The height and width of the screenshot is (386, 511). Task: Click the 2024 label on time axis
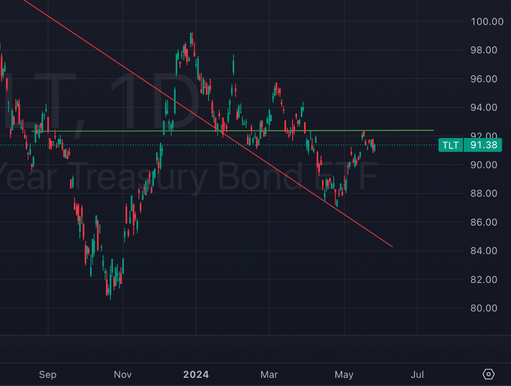tap(196, 375)
